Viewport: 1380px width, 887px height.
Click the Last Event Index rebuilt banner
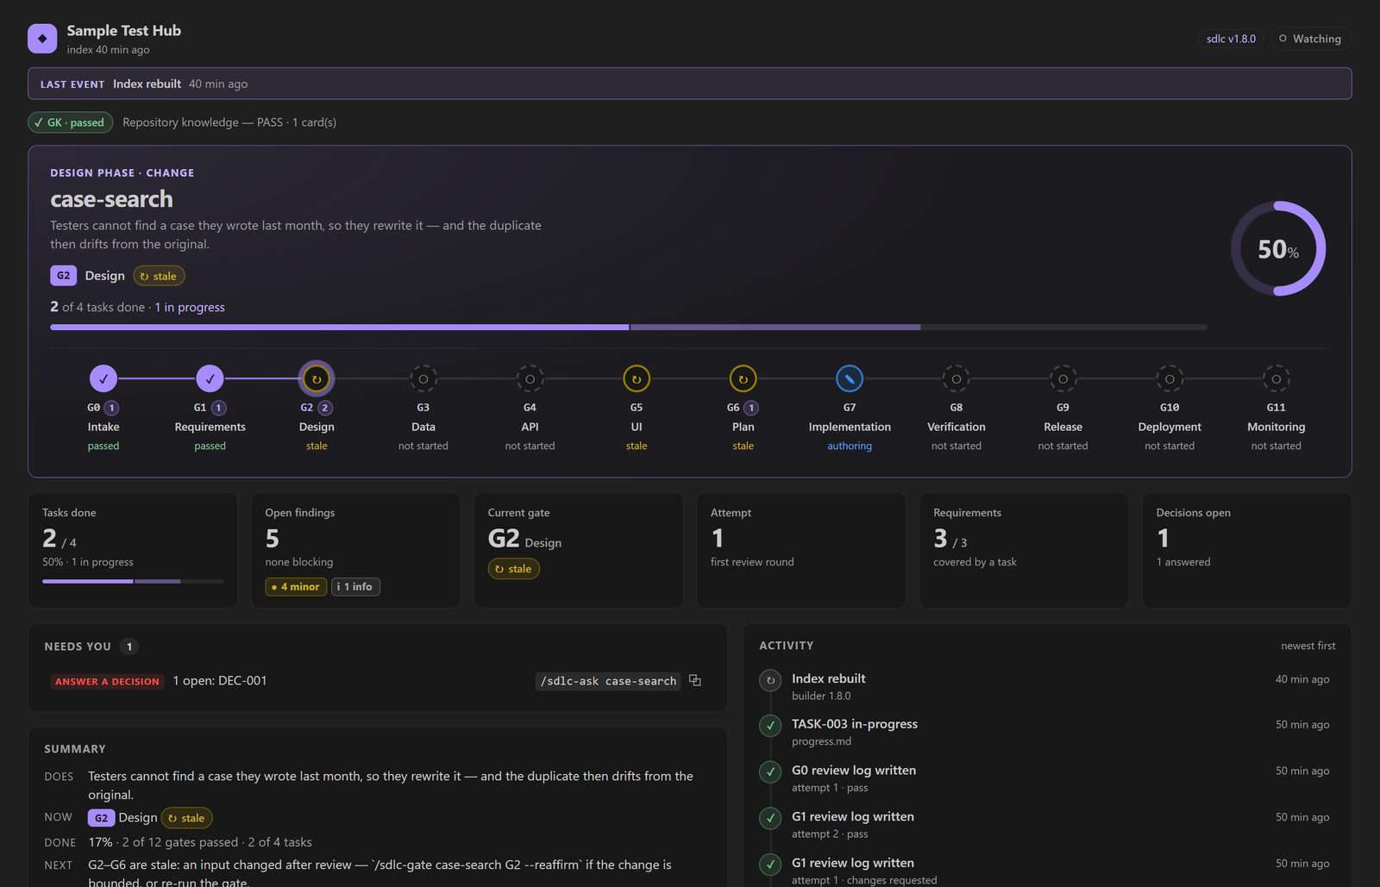pos(689,84)
